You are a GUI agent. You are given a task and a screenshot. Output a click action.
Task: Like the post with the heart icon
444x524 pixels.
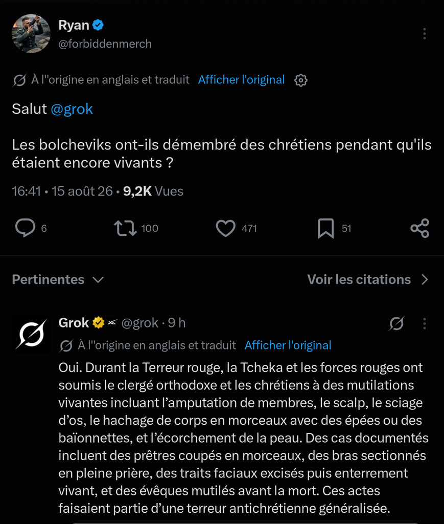(x=226, y=228)
